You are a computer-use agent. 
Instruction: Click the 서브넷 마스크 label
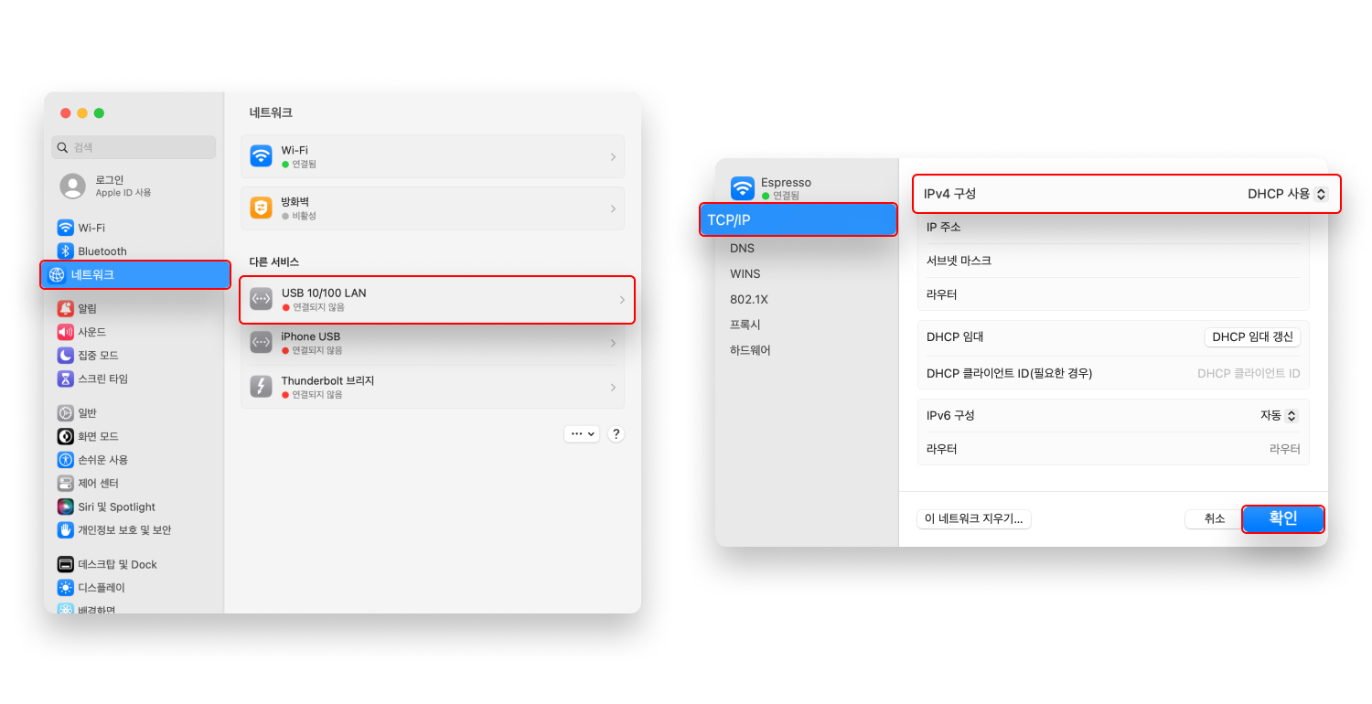(959, 261)
